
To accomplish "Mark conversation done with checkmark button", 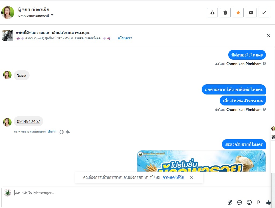I will pos(264,13).
